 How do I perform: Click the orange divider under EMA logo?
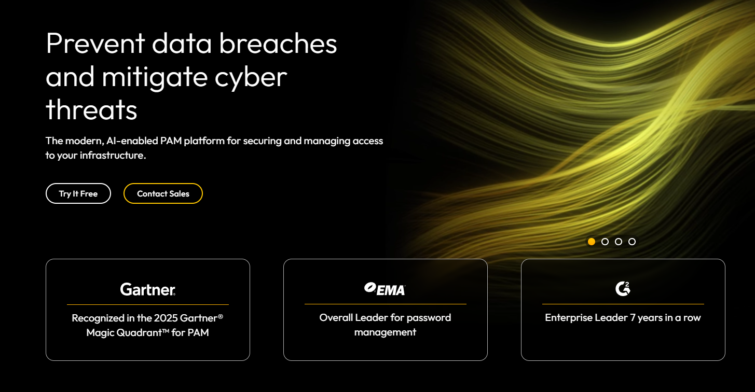point(385,304)
